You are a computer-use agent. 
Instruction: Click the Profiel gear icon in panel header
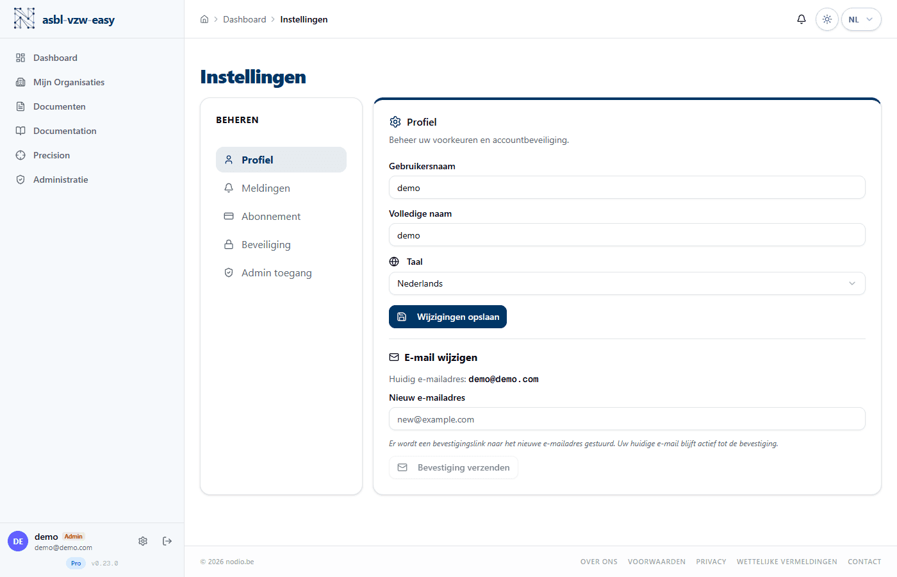pyautogui.click(x=395, y=122)
